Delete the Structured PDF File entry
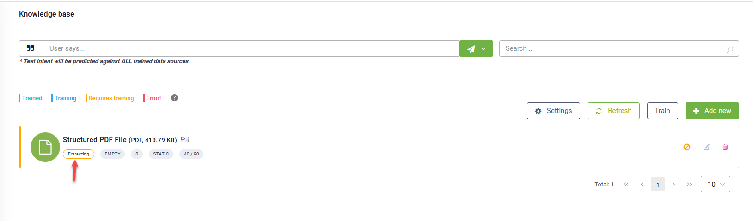The image size is (753, 221). (x=725, y=147)
